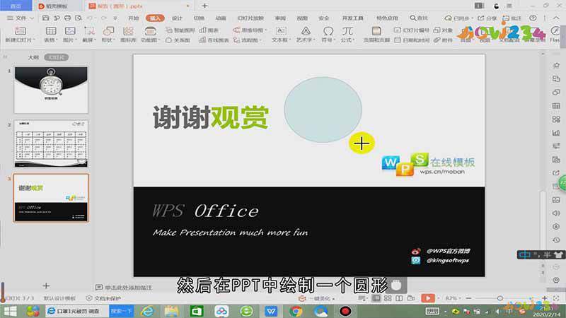Click the 查找 search button
Viewport: 566px width, 318px height.
419,18
